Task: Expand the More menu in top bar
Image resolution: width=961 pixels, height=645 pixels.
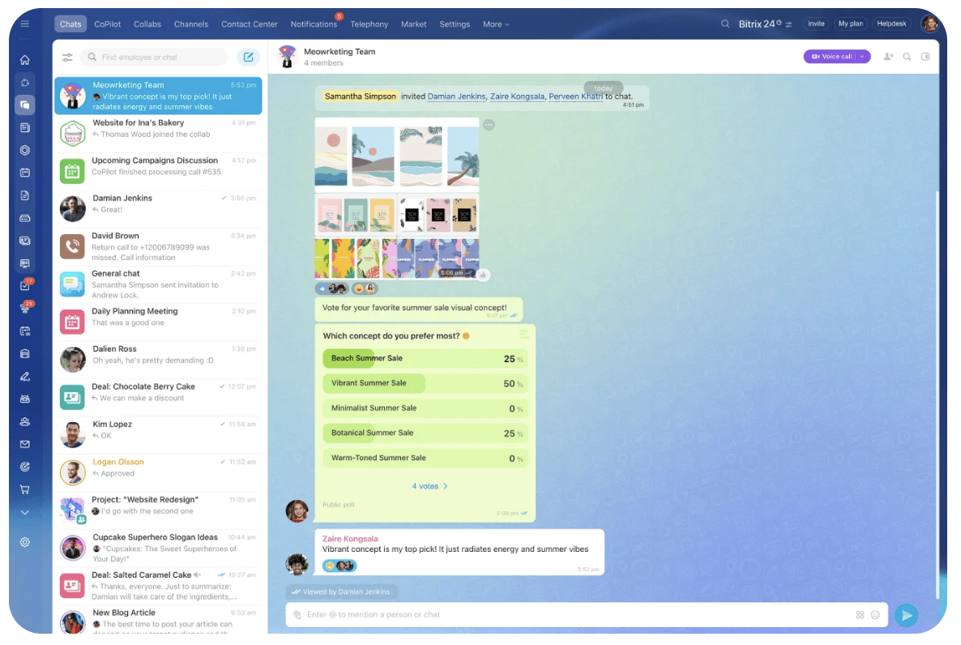Action: coord(496,24)
